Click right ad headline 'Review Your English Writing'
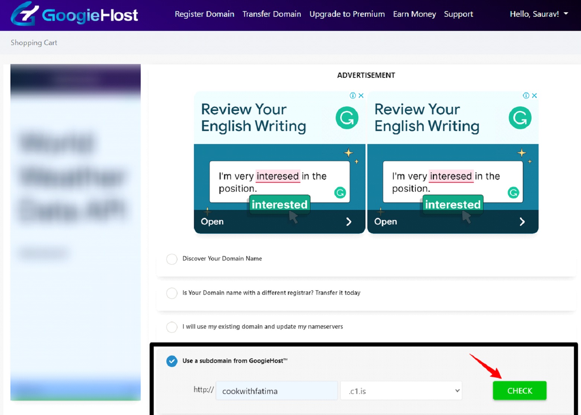 (427, 118)
